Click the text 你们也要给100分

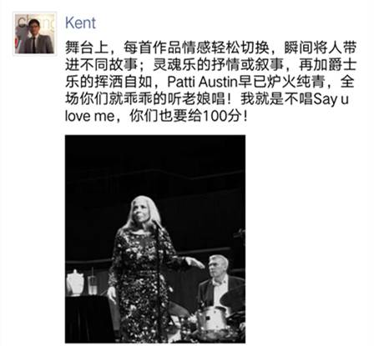[x=184, y=116]
